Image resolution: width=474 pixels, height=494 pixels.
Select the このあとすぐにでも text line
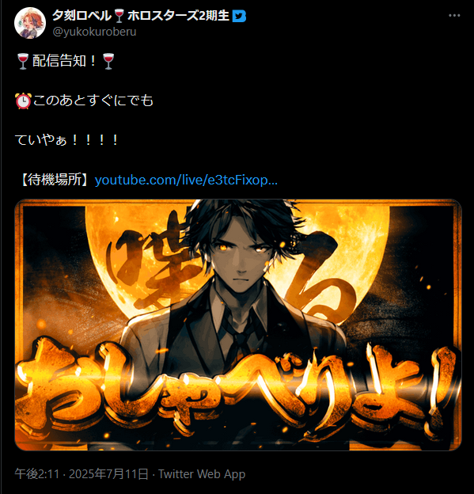click(x=93, y=101)
